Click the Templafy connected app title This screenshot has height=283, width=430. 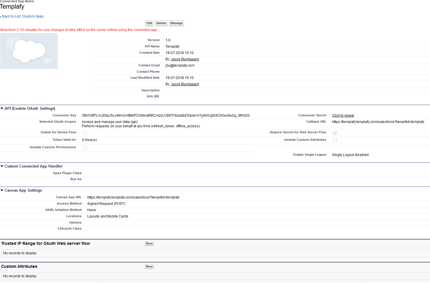click(x=12, y=7)
